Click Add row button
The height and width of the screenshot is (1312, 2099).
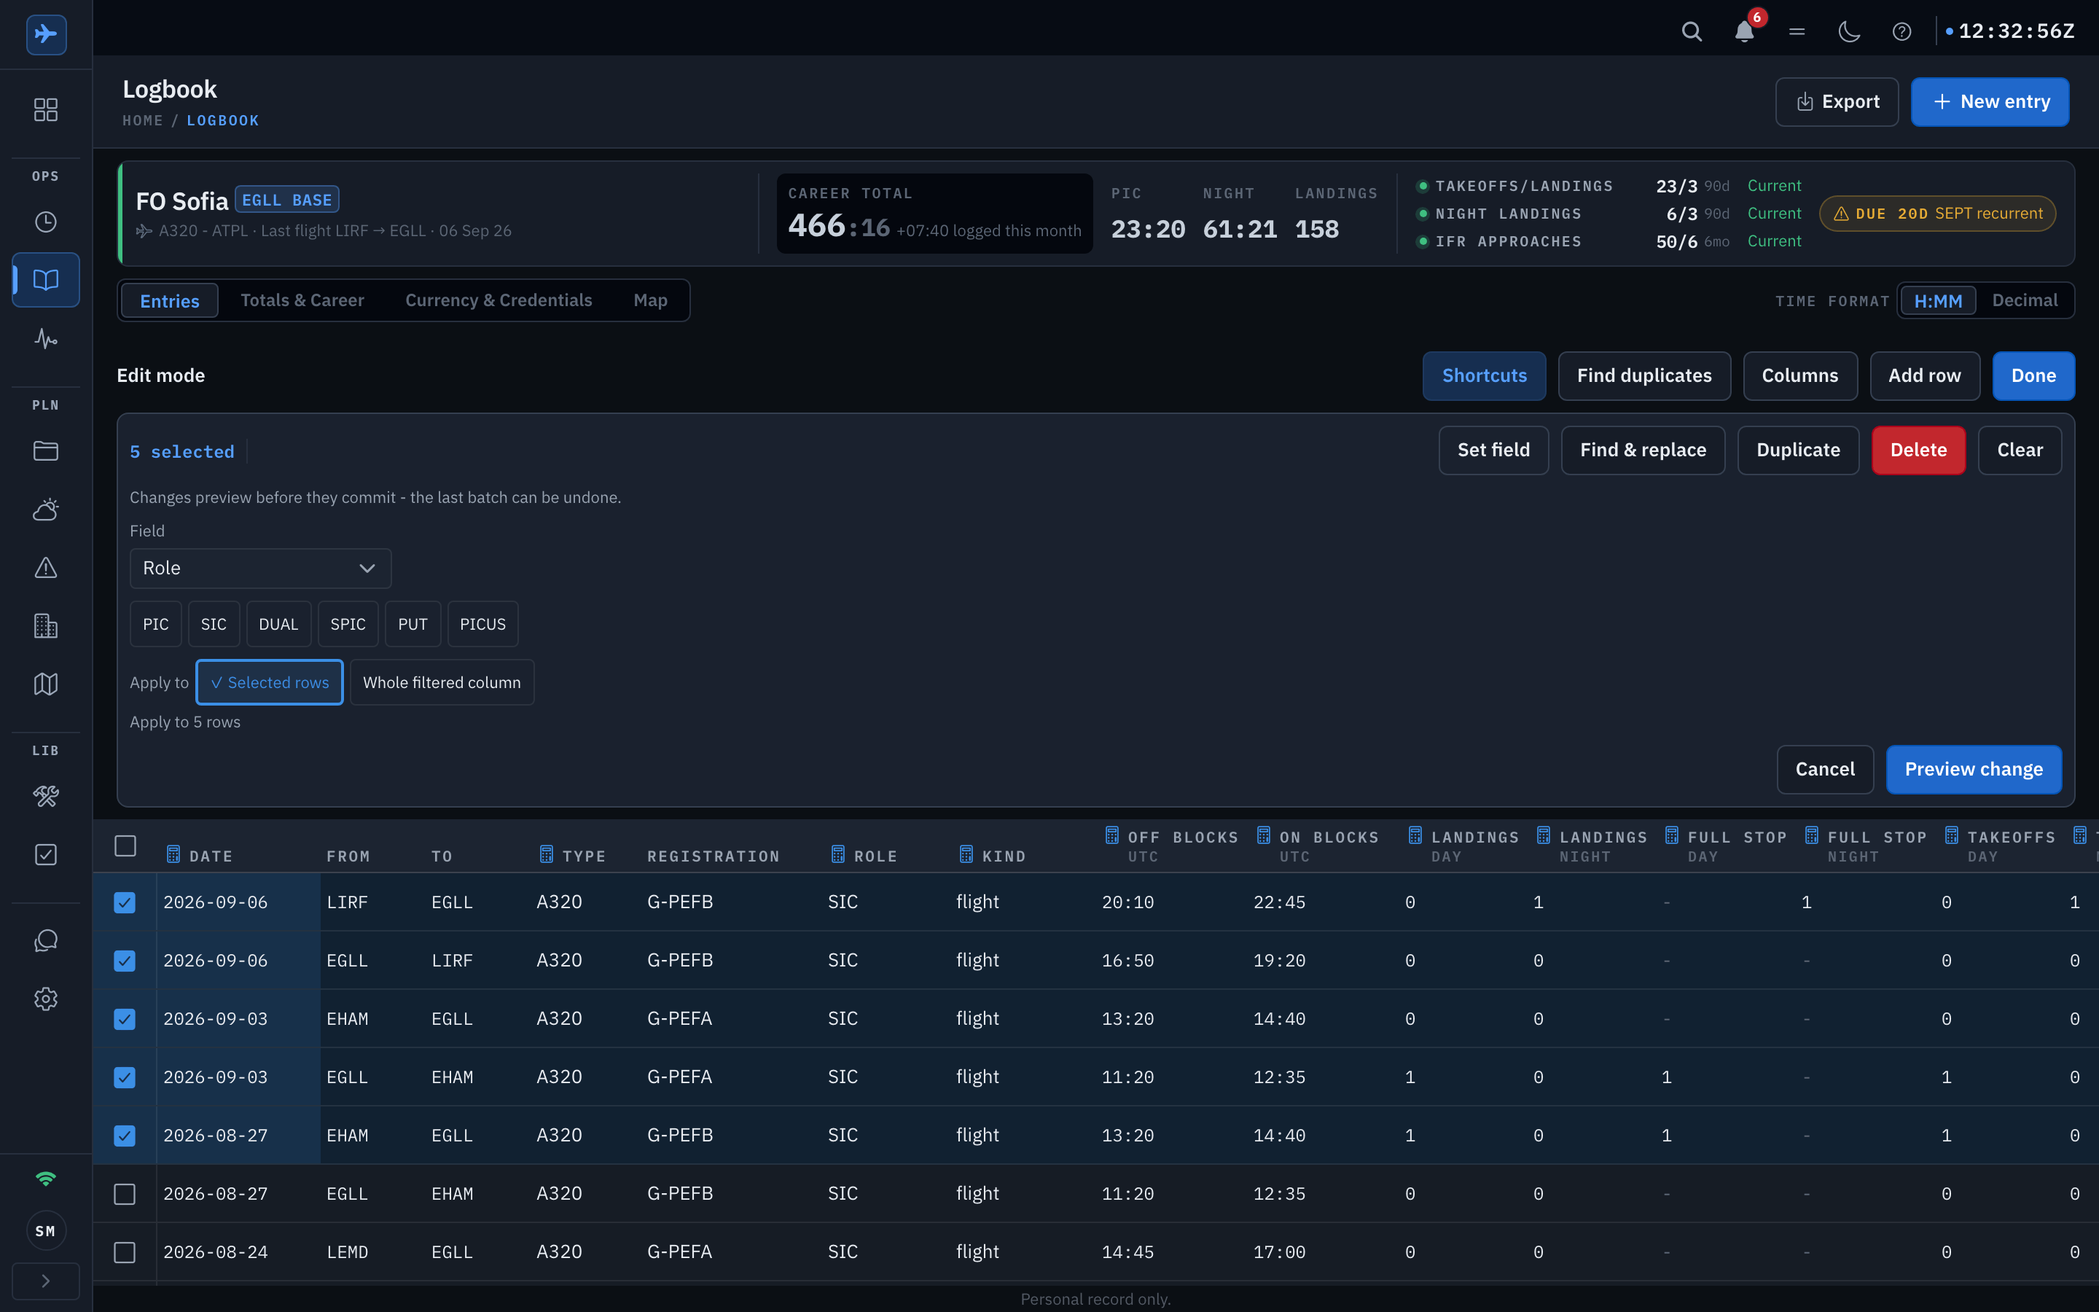[1924, 375]
